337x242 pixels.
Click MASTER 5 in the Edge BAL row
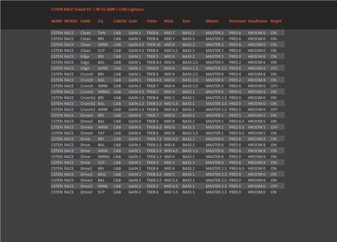(x=215, y=62)
